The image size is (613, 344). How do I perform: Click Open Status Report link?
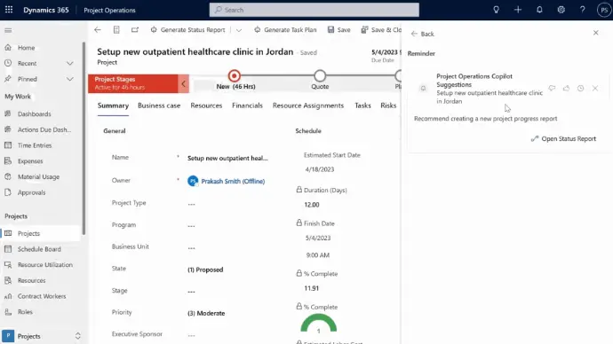tap(563, 139)
